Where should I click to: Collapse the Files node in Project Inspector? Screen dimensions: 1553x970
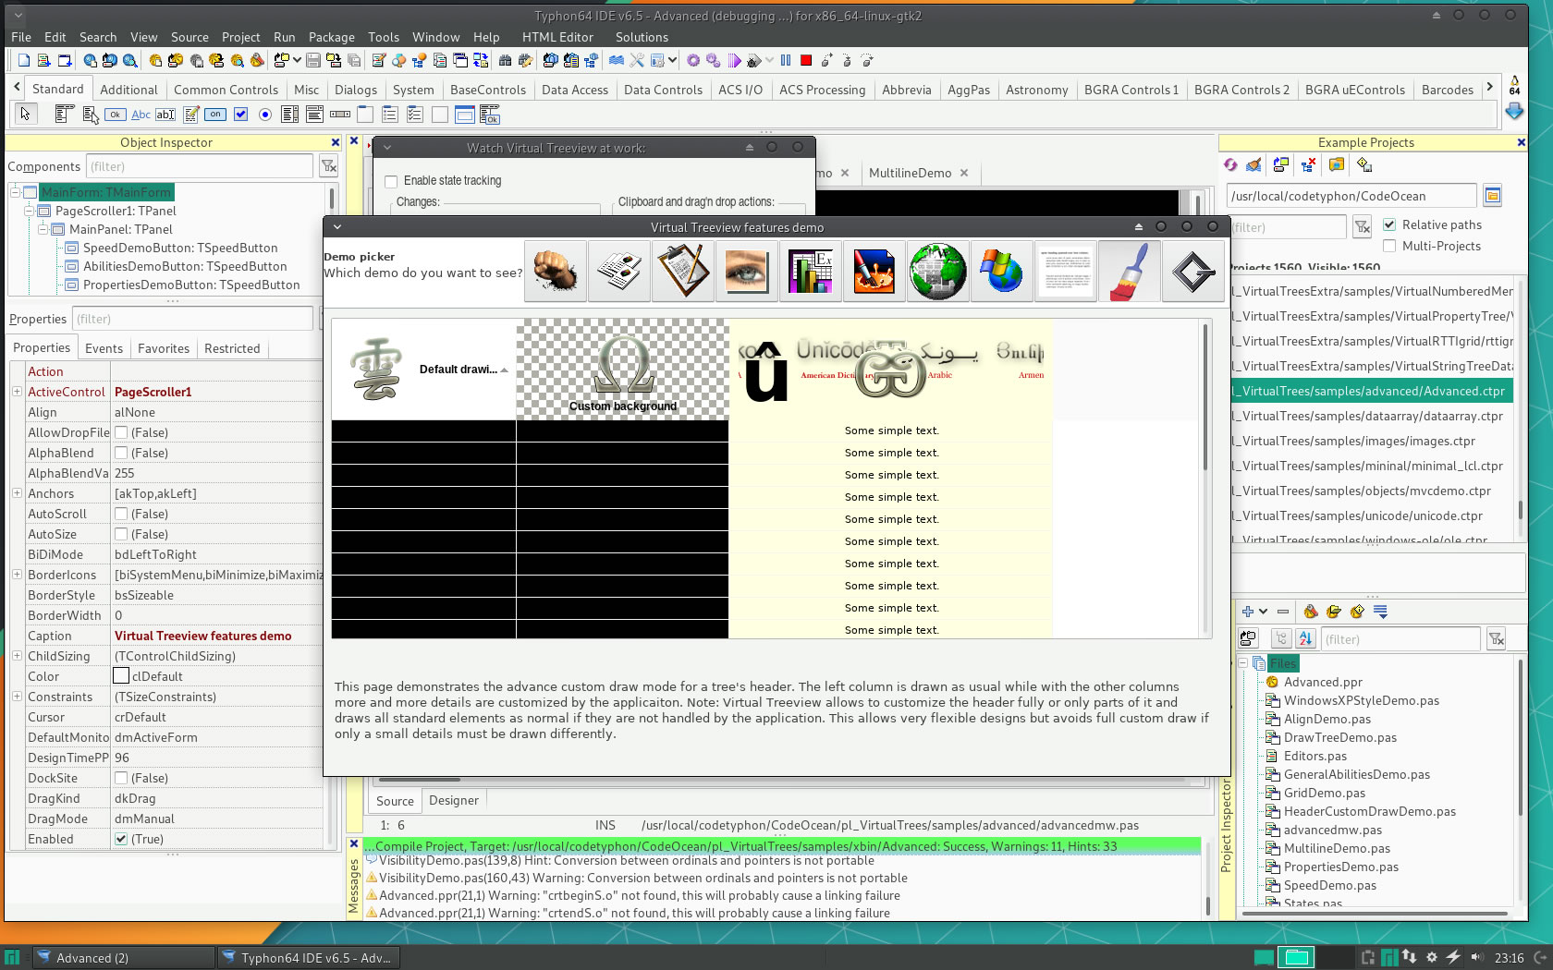coord(1244,663)
